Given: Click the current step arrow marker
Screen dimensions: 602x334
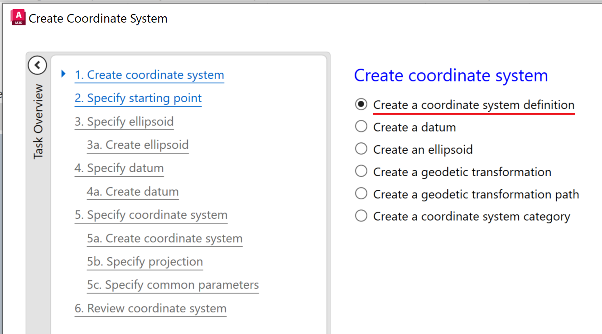Looking at the screenshot, I should [x=63, y=74].
